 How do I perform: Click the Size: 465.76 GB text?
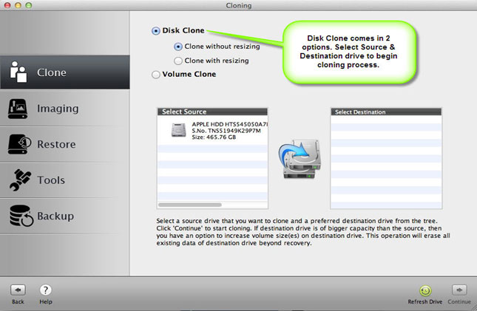pos(214,137)
